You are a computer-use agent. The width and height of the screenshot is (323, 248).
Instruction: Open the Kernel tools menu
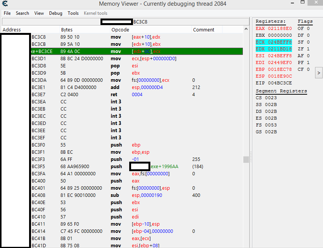pos(96,13)
